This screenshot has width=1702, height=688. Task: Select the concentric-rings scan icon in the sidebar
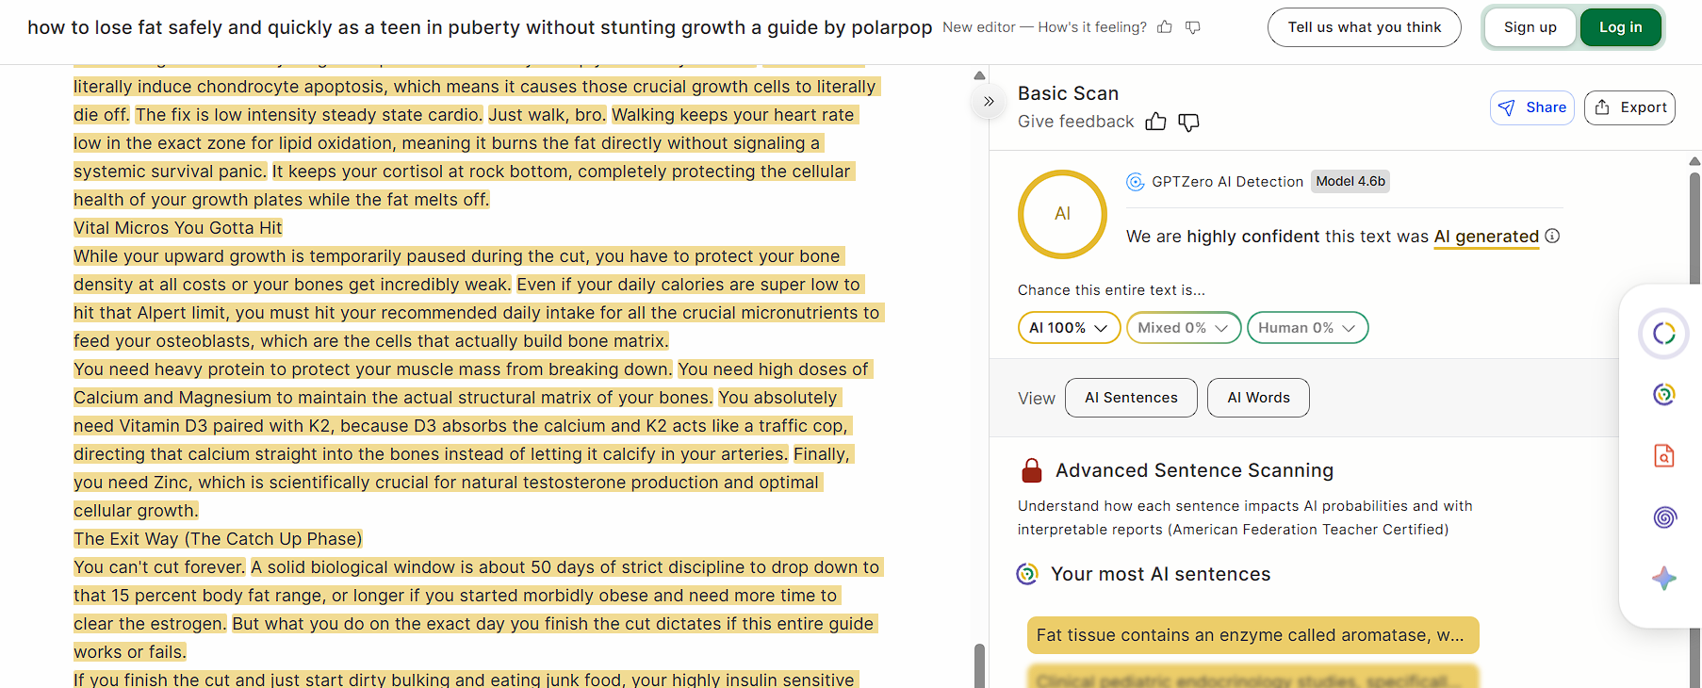[1664, 395]
